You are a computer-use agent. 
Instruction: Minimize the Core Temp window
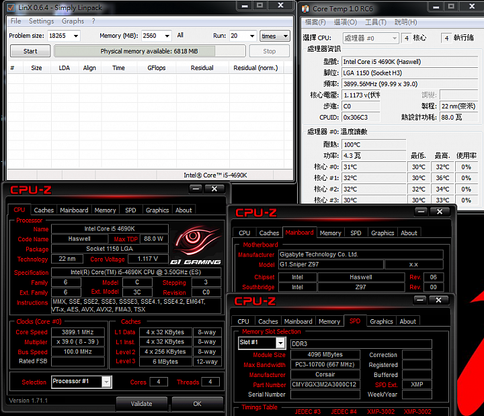pyautogui.click(x=436, y=7)
